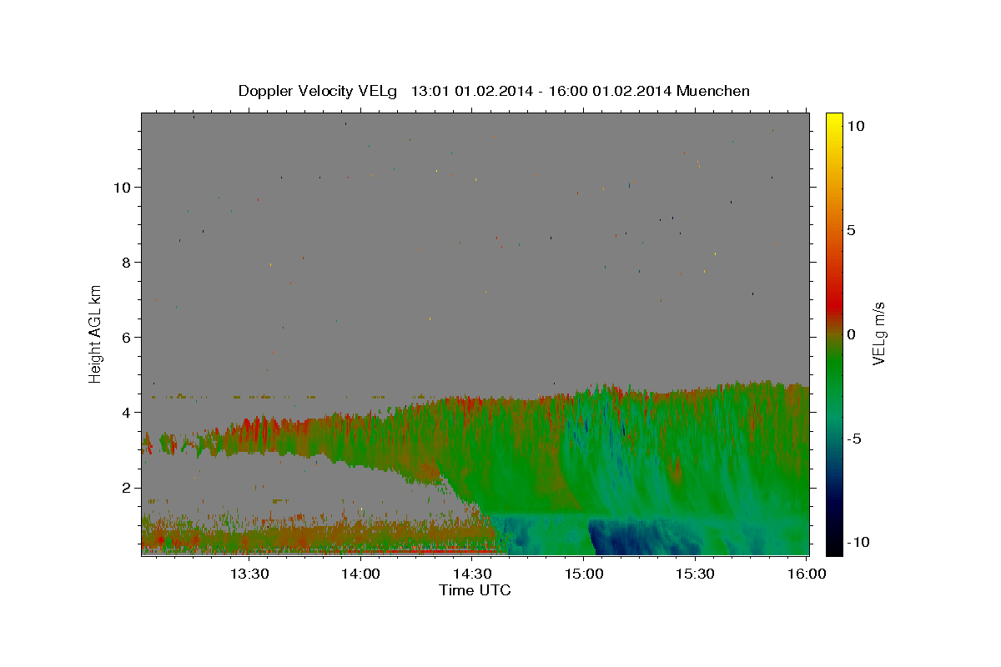Screen dimensions: 1001x667
Task: Click the station name 'Muenchen' in title
Action: 713,91
